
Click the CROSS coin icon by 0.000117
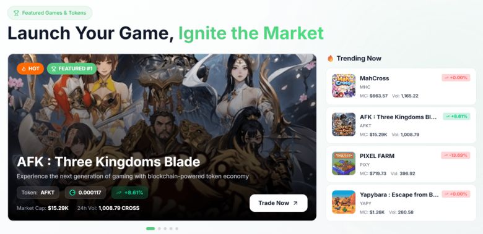(x=72, y=193)
